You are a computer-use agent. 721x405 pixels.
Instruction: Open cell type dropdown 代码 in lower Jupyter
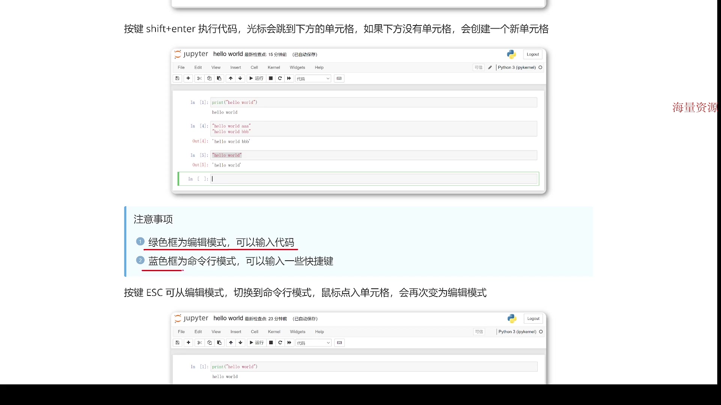point(314,343)
